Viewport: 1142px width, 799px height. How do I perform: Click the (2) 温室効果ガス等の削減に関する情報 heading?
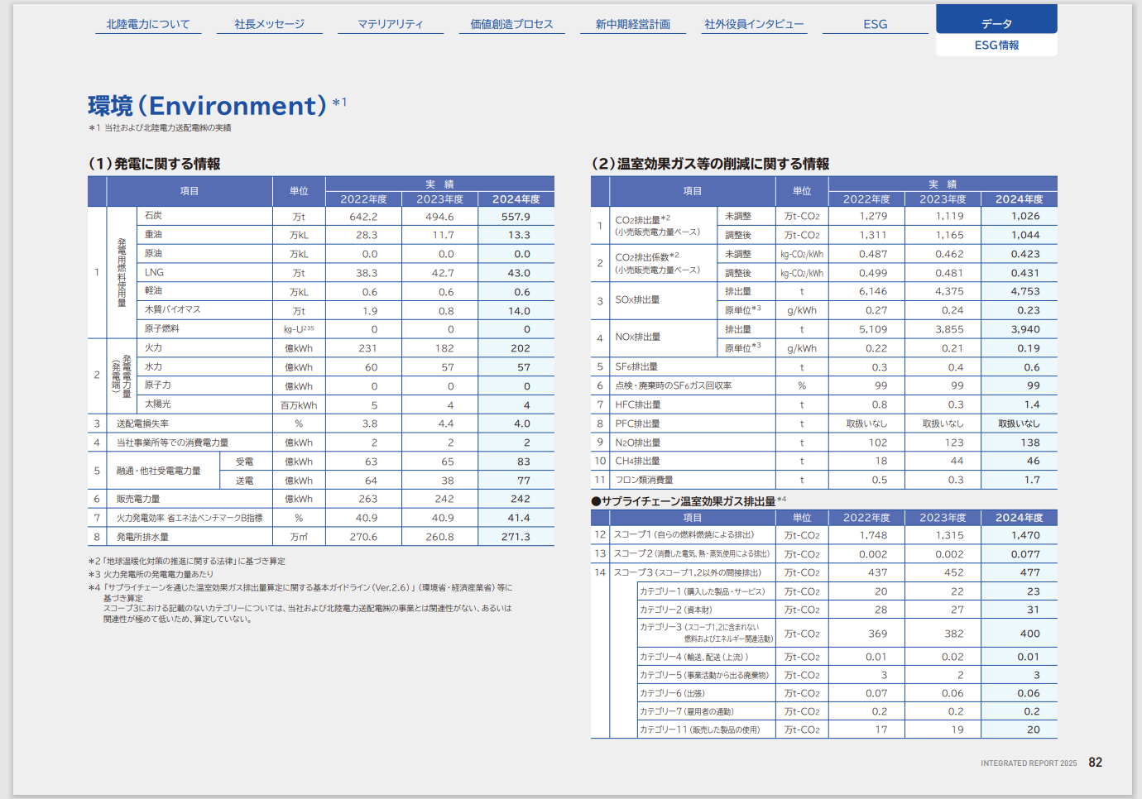(710, 164)
